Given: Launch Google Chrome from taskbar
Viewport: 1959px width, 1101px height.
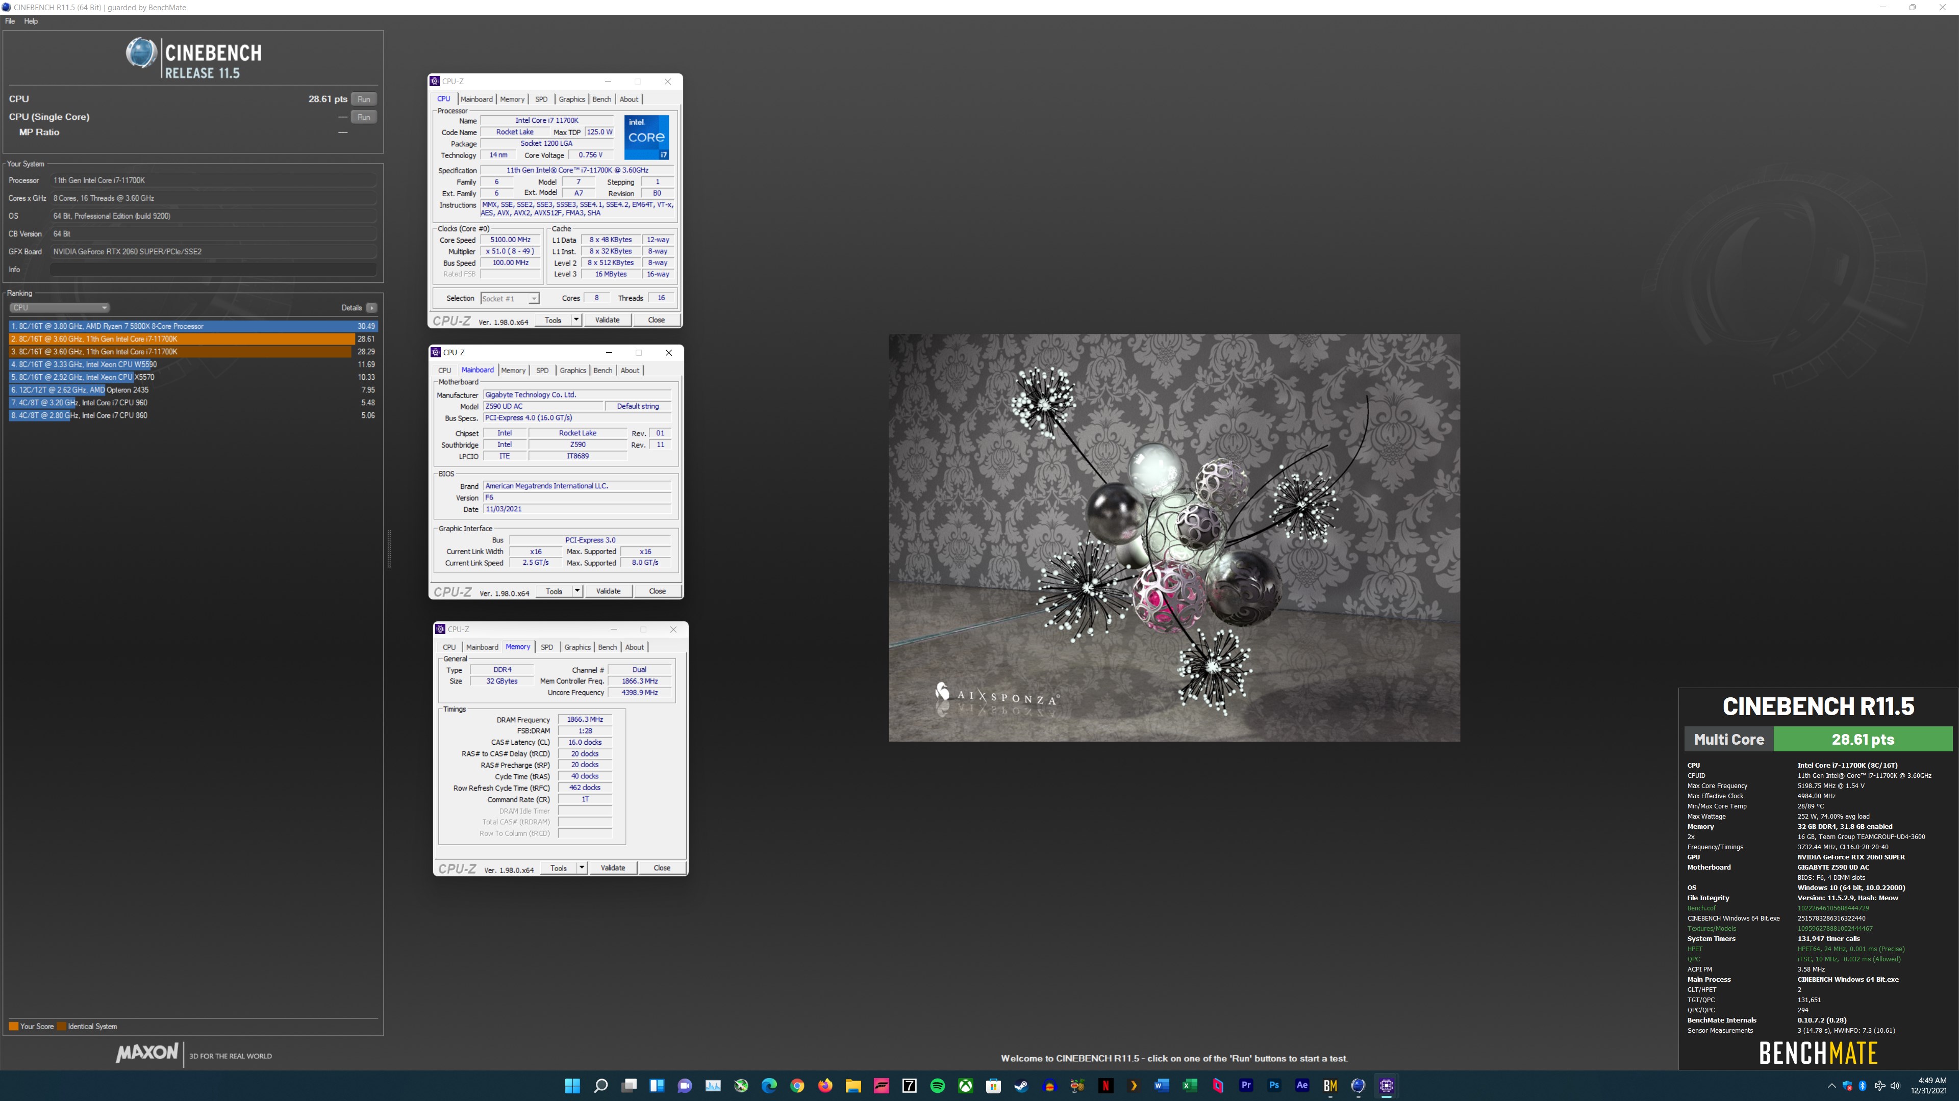Looking at the screenshot, I should click(x=797, y=1086).
